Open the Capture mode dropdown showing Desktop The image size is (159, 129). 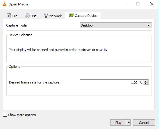point(116,25)
